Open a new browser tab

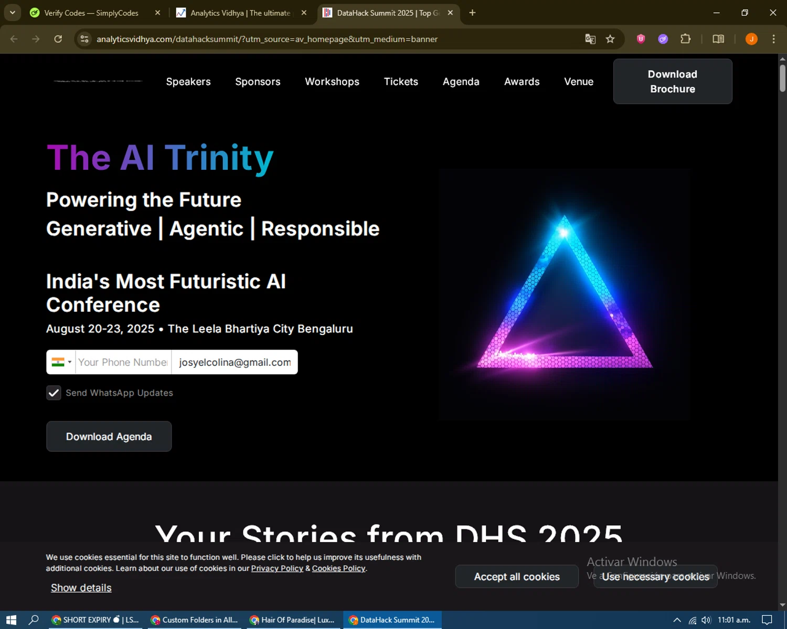472,13
